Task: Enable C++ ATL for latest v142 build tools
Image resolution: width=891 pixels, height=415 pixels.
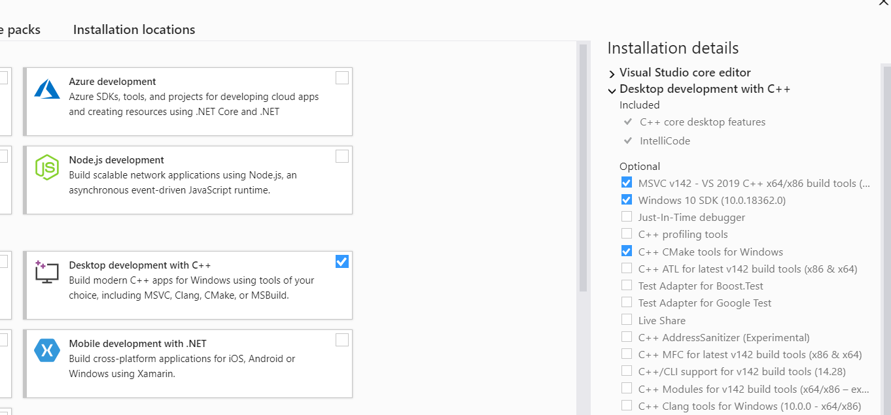Action: (627, 269)
